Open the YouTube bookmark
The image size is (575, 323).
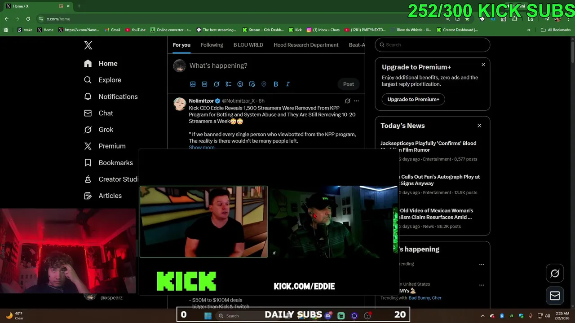135,30
